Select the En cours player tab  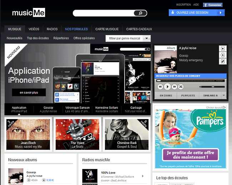click(166, 96)
